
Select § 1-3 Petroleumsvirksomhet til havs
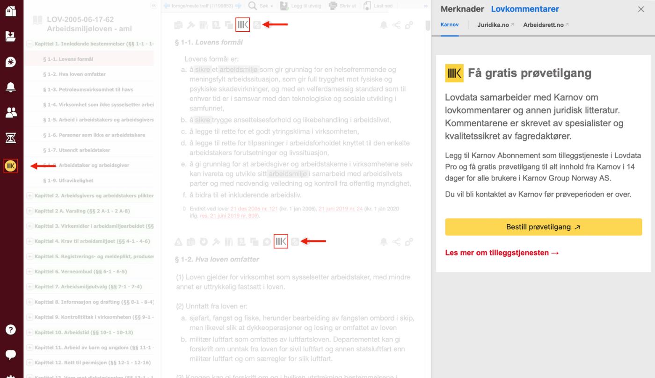[x=88, y=89]
